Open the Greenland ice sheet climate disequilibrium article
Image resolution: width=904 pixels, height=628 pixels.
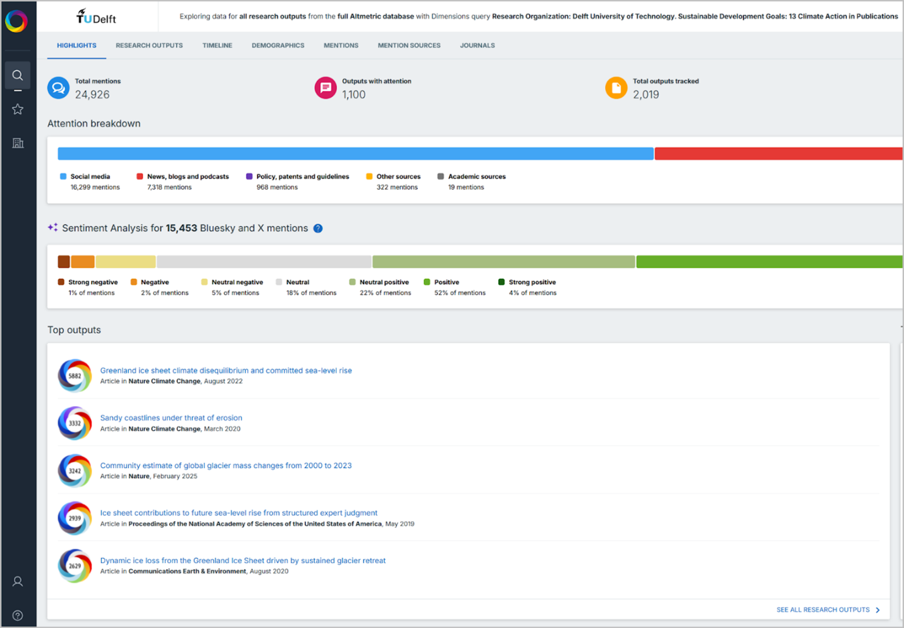click(x=226, y=371)
